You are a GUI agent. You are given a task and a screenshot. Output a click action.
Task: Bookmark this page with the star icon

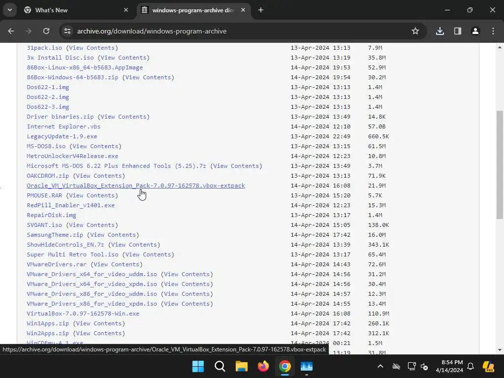(x=415, y=31)
